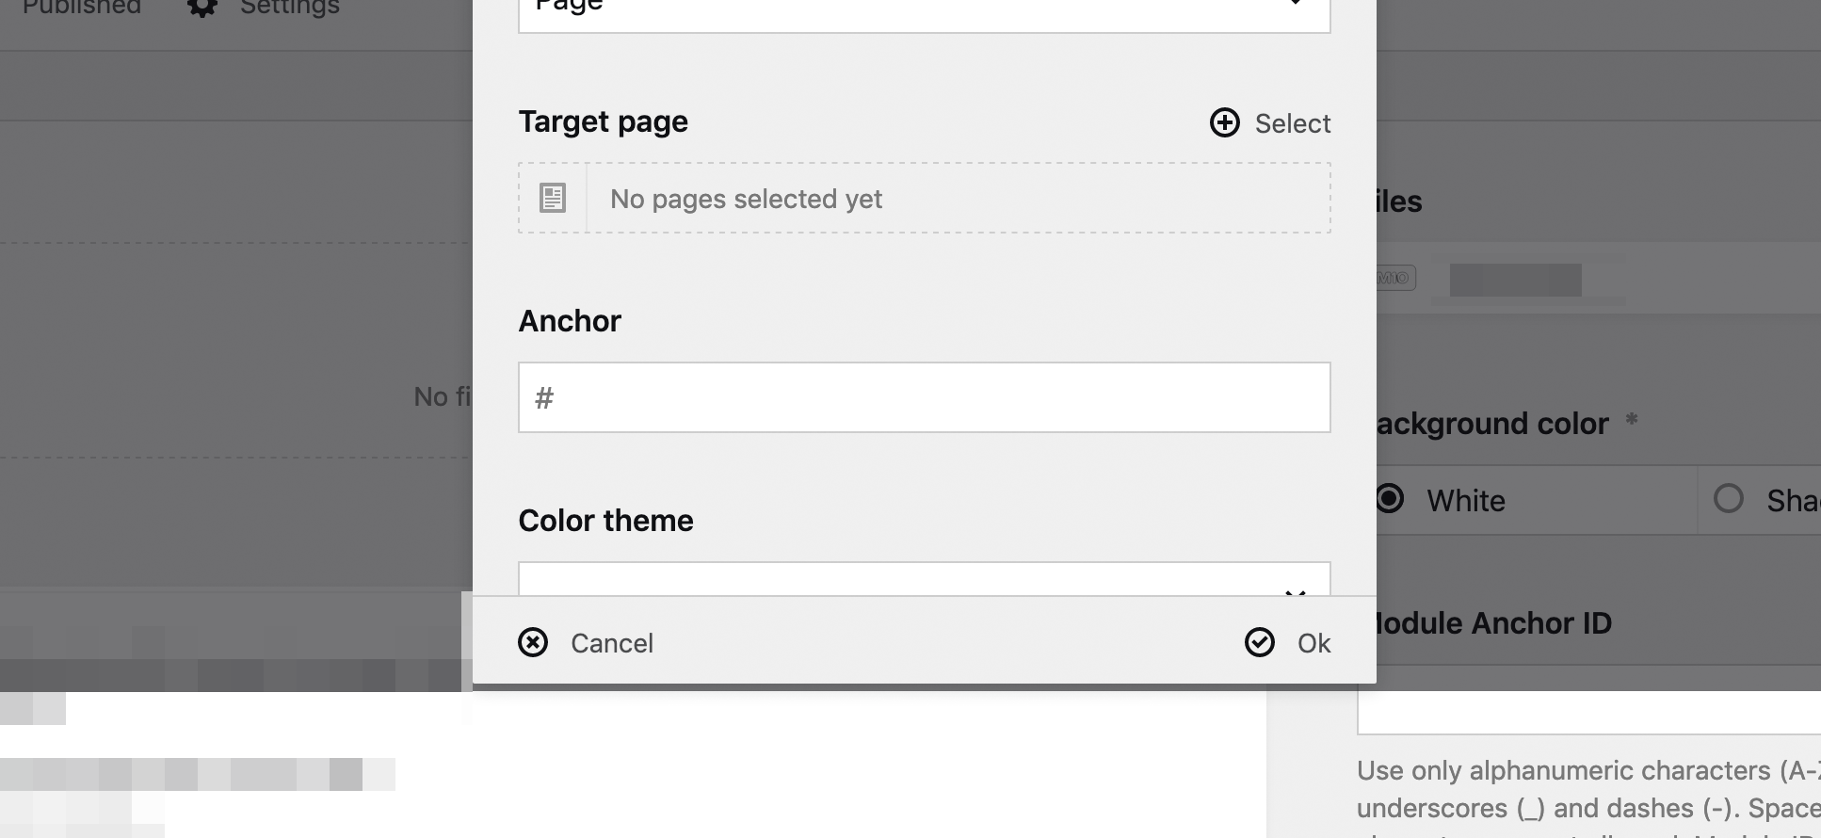The height and width of the screenshot is (838, 1821).
Task: Click the page icon in Target page placeholder
Action: pos(551,198)
